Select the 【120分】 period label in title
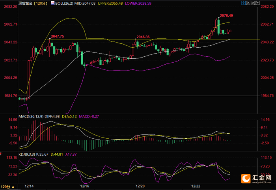276x190 pixels. tap(41, 3)
